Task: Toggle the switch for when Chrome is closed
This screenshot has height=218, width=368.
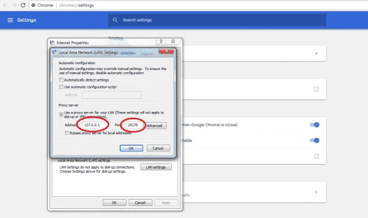Action: (315, 125)
